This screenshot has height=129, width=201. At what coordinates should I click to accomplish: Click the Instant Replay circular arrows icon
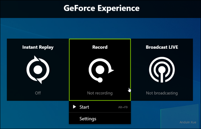(38, 70)
